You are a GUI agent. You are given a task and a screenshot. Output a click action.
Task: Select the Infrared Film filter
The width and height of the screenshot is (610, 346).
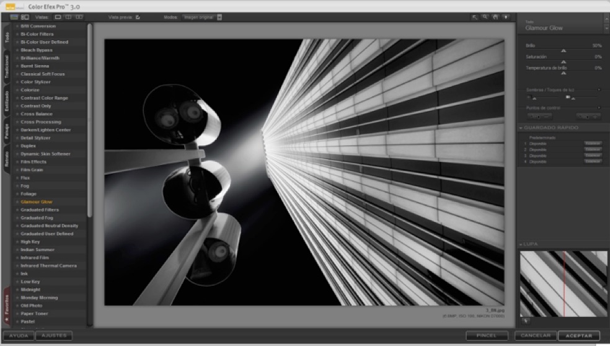(35, 257)
